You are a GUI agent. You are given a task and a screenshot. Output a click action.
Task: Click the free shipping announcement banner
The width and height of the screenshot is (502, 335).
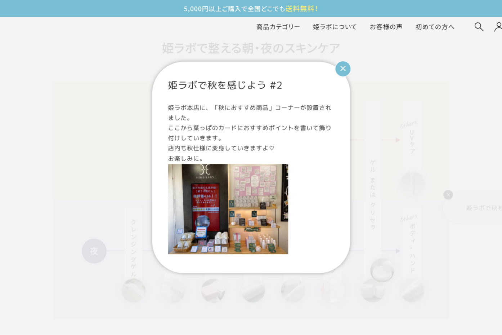click(251, 9)
